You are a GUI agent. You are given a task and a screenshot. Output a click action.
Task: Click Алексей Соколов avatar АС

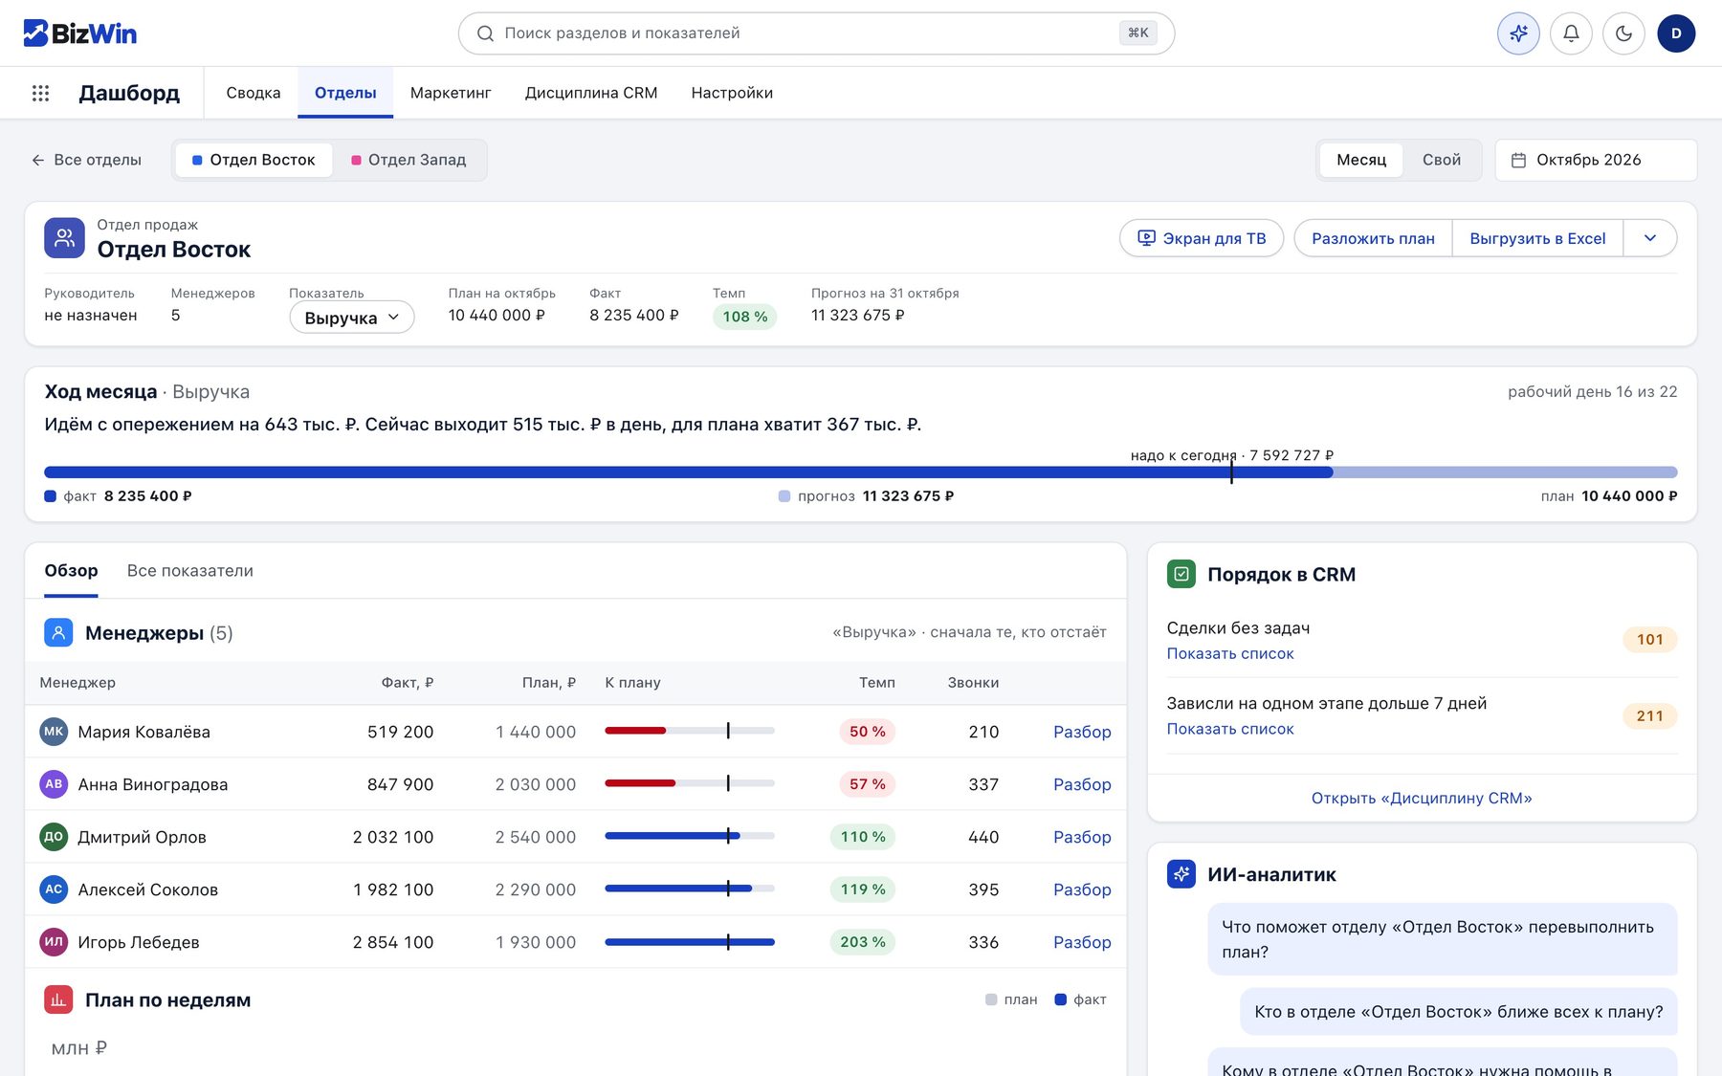click(x=54, y=889)
